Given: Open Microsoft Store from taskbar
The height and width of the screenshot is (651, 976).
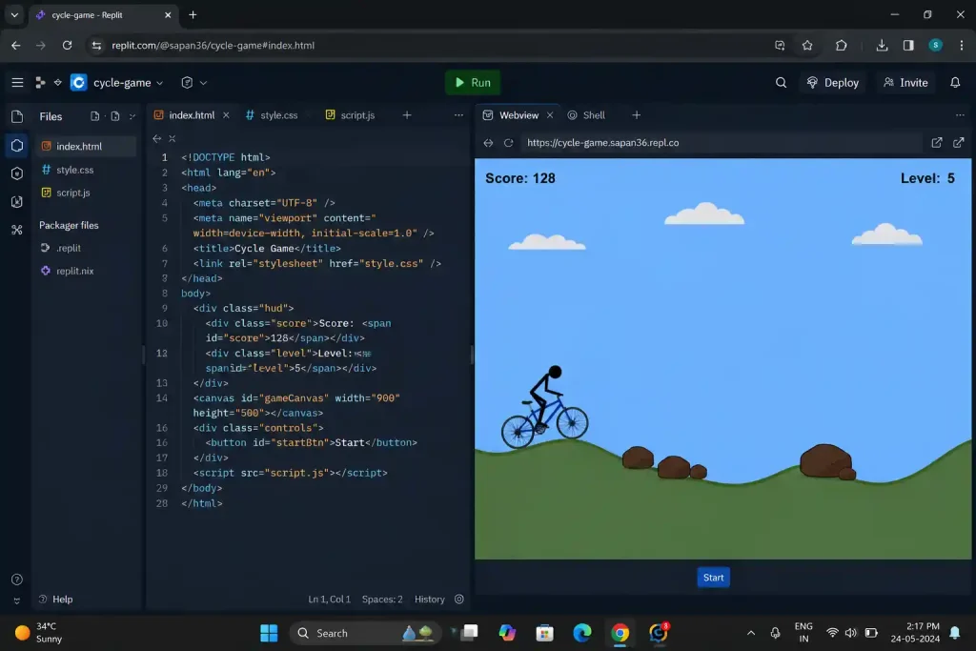Looking at the screenshot, I should pyautogui.click(x=544, y=633).
